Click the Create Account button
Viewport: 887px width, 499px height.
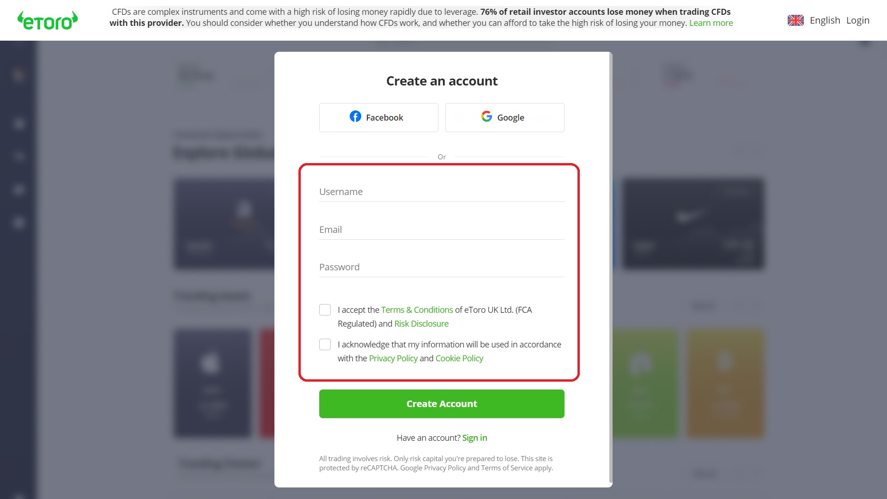[x=442, y=404]
